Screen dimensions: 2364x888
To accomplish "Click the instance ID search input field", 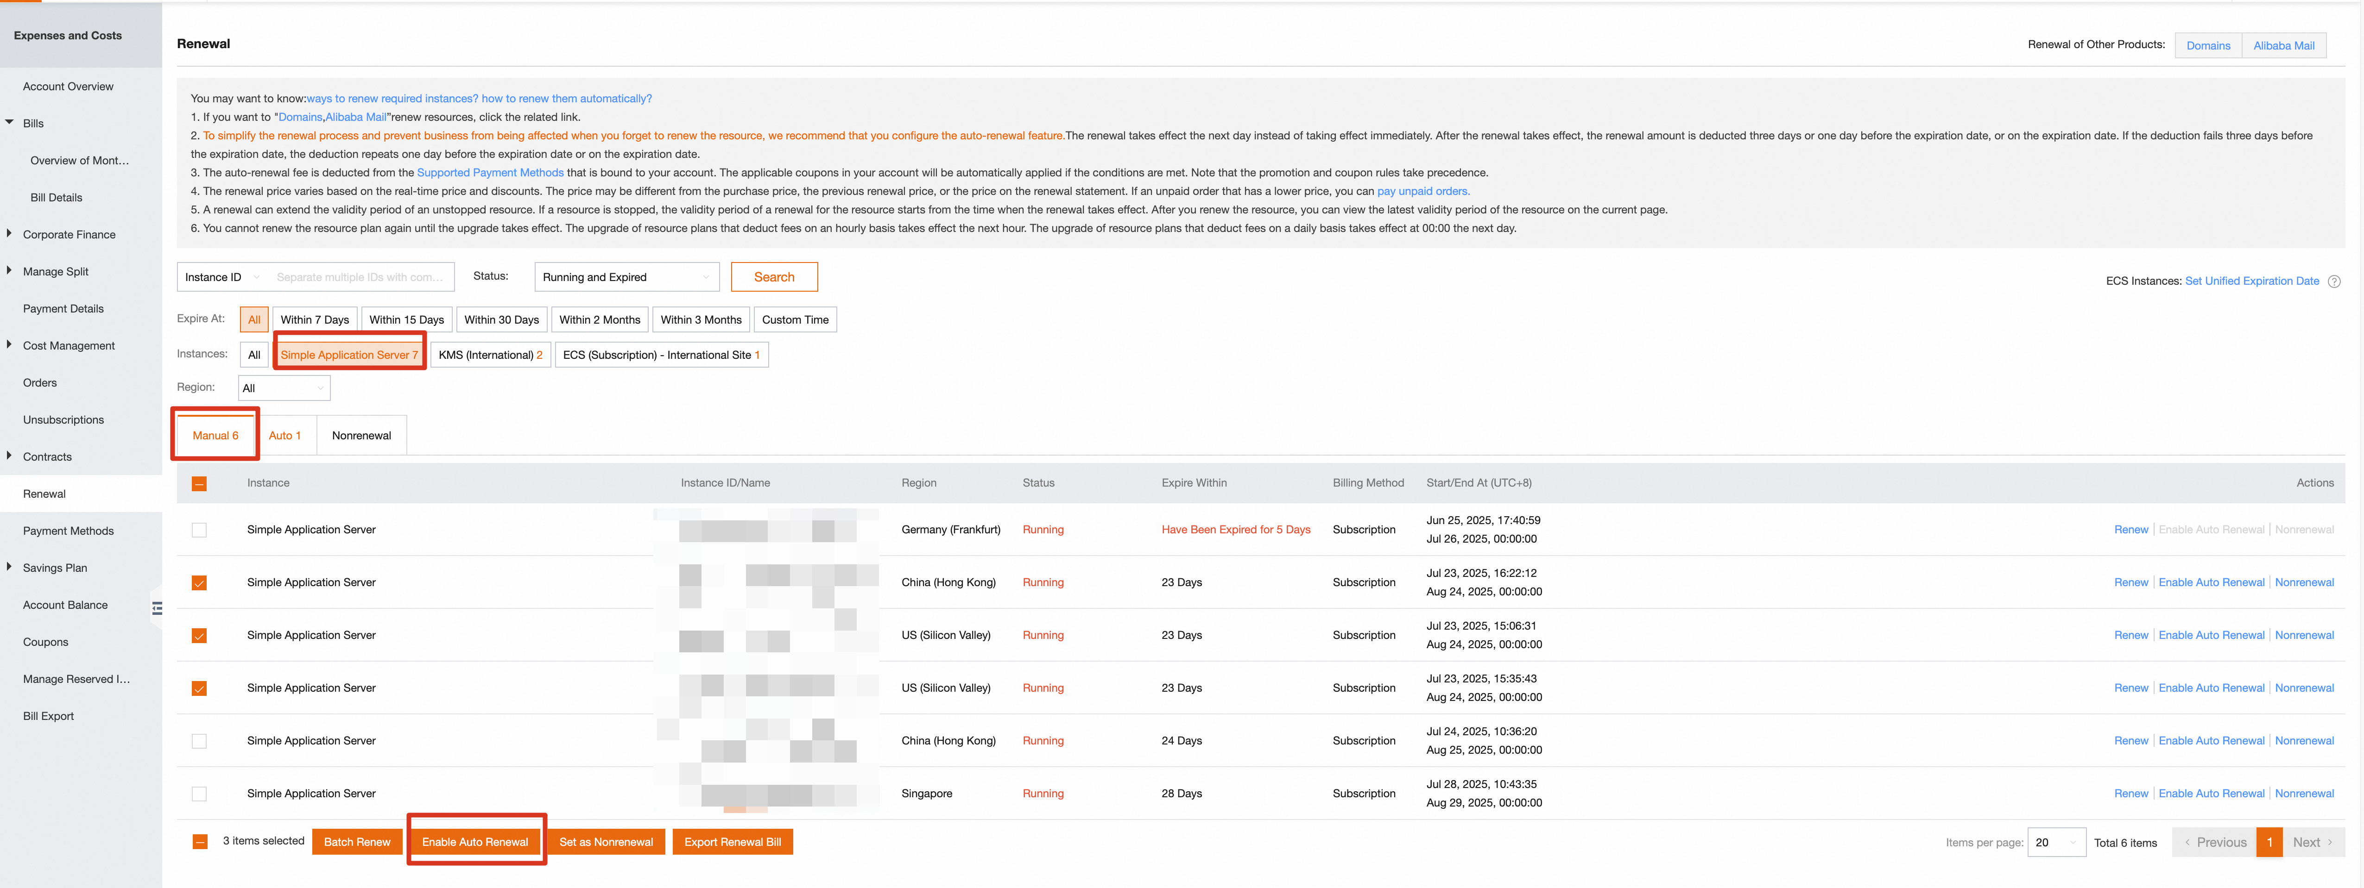I will pos(360,277).
